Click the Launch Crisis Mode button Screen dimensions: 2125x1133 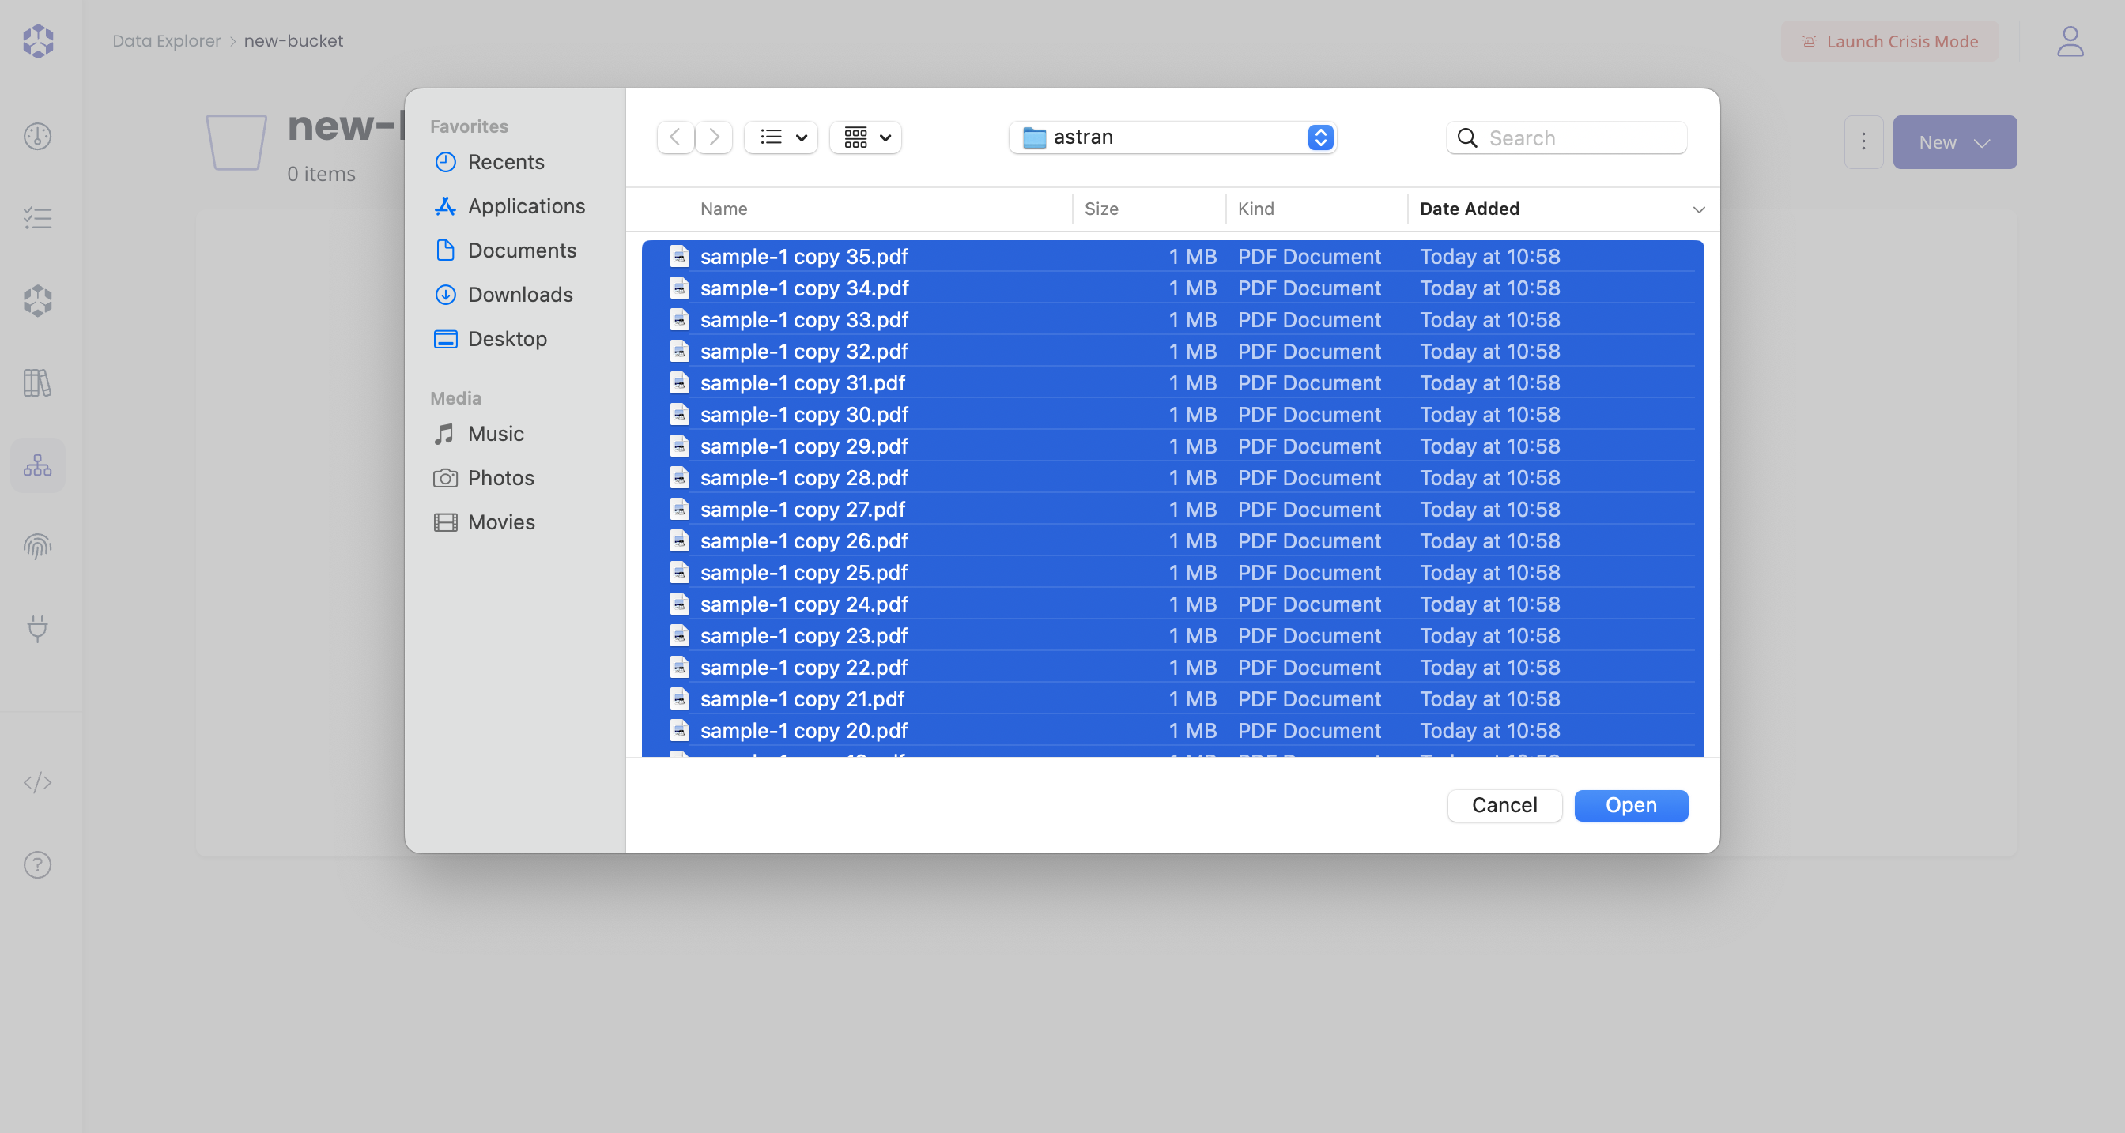(1889, 41)
